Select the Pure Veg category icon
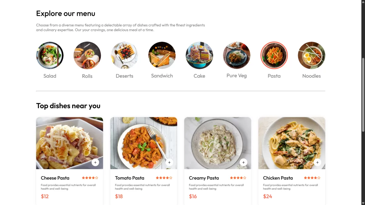This screenshot has width=365, height=205. 237,55
